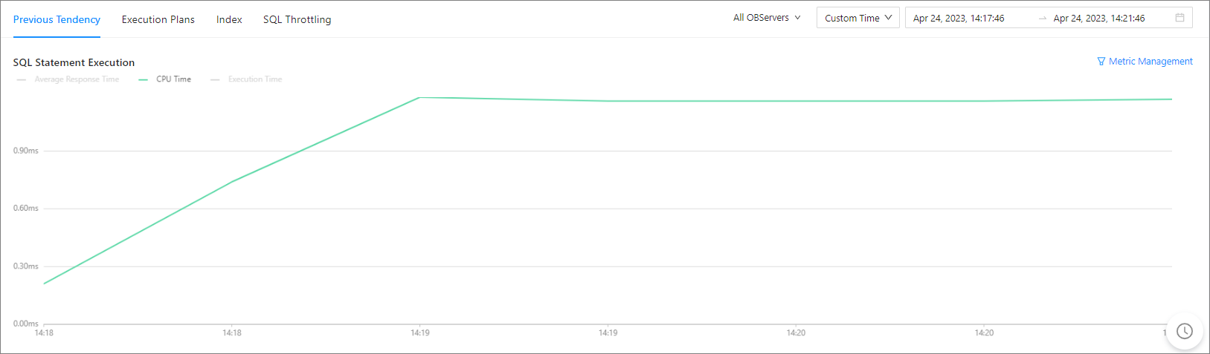This screenshot has height=354, width=1210.
Task: Click the Custom Time down-arrow chevron
Action: point(888,18)
